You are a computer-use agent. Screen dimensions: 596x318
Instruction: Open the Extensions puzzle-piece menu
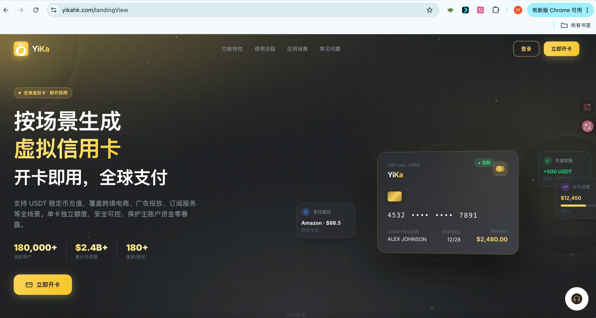coord(496,10)
